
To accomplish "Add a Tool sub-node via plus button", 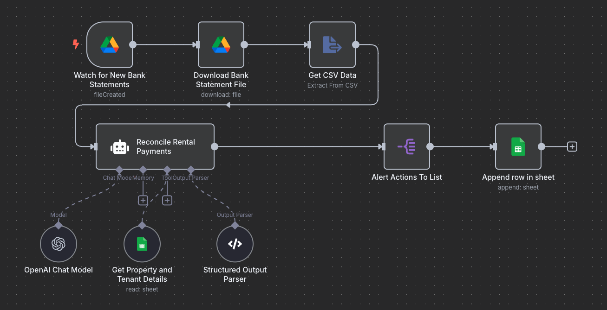I will pyautogui.click(x=167, y=200).
